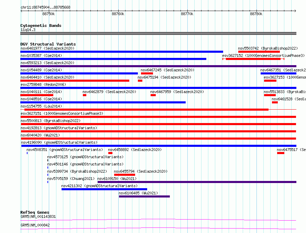Click the Cytogenetic Bands track title

[41, 26]
